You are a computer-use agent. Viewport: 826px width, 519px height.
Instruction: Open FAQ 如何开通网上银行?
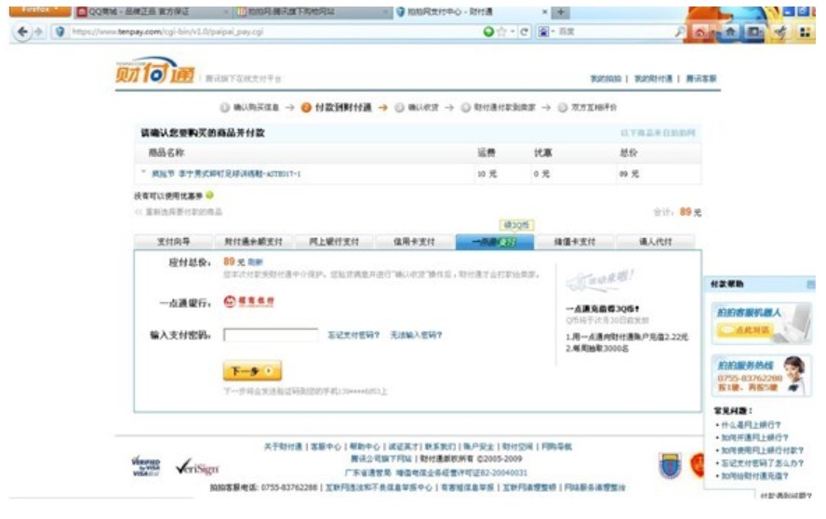click(x=755, y=437)
